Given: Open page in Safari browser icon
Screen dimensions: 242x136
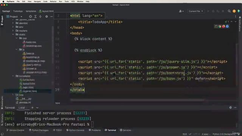Looking at the screenshot, I should pos(227,26).
